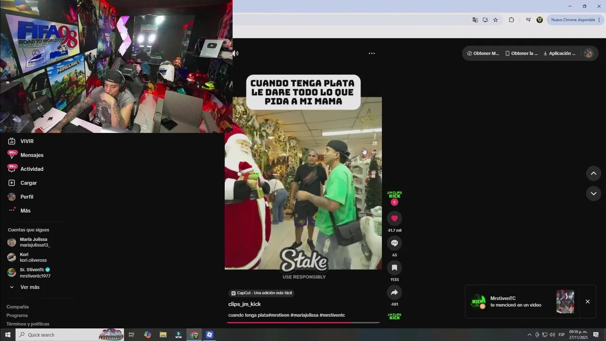
Task: Open the VIVIR live section
Action: [21, 141]
